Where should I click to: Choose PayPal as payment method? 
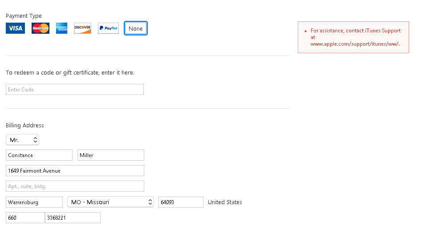(108, 28)
